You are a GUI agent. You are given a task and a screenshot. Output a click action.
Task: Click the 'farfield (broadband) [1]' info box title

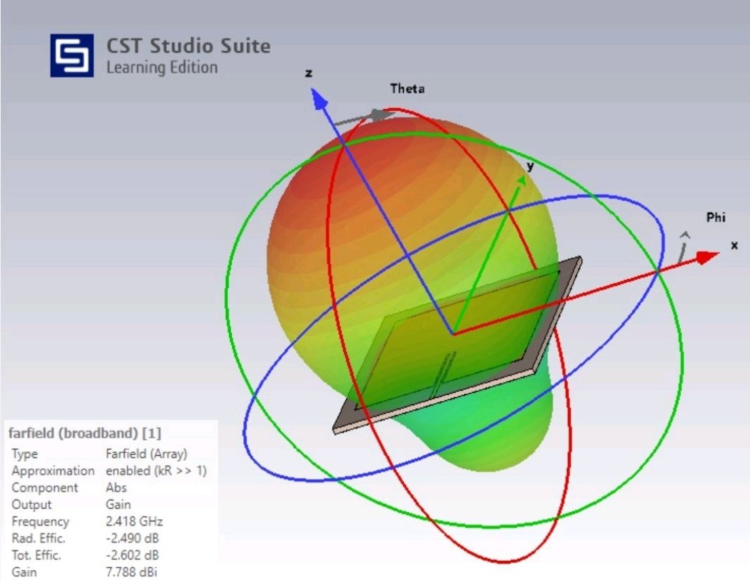pos(85,433)
